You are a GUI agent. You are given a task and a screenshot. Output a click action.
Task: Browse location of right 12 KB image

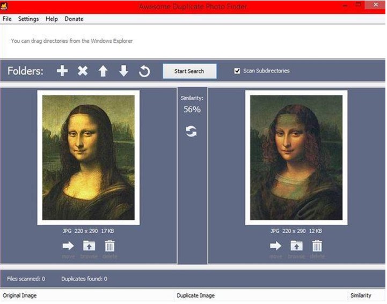click(296, 246)
